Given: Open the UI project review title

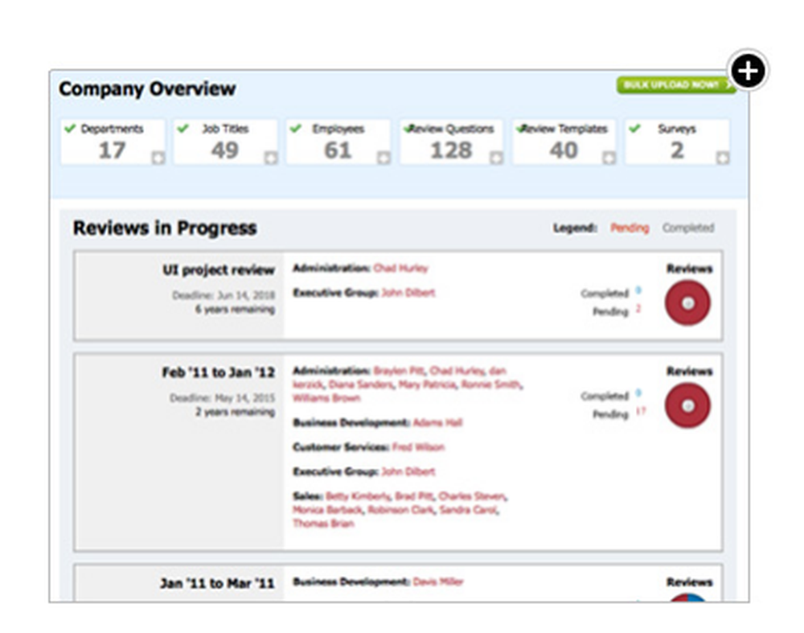Looking at the screenshot, I should coord(219,269).
